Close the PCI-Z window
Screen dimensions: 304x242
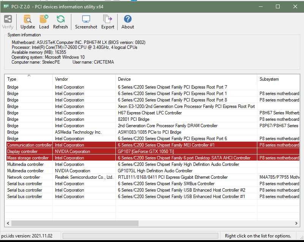point(295,7)
